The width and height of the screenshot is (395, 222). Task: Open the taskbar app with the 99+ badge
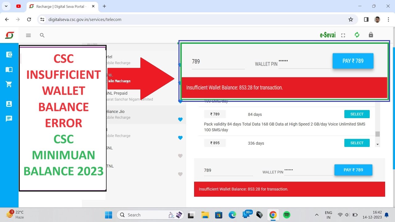point(247,215)
